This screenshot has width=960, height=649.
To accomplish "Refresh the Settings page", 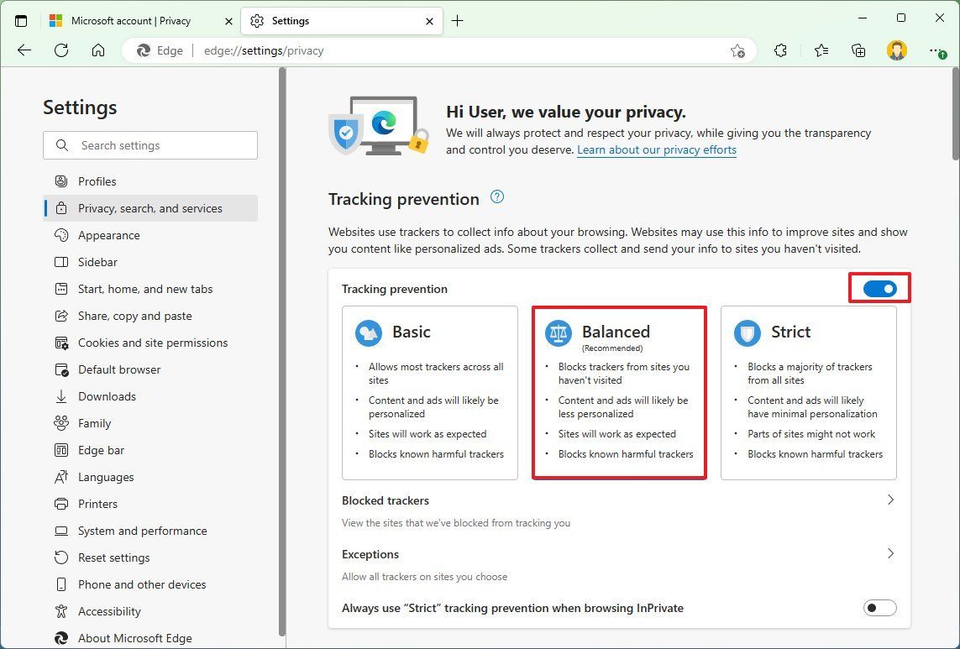I will coord(60,50).
